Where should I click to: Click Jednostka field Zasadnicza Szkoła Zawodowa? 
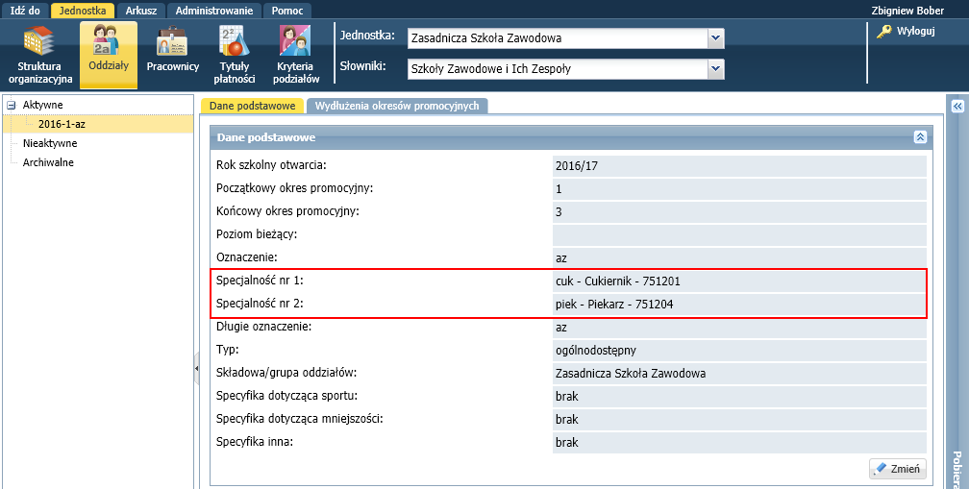558,38
